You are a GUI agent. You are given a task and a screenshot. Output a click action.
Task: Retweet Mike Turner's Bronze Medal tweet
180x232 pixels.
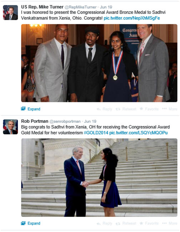click(x=126, y=109)
